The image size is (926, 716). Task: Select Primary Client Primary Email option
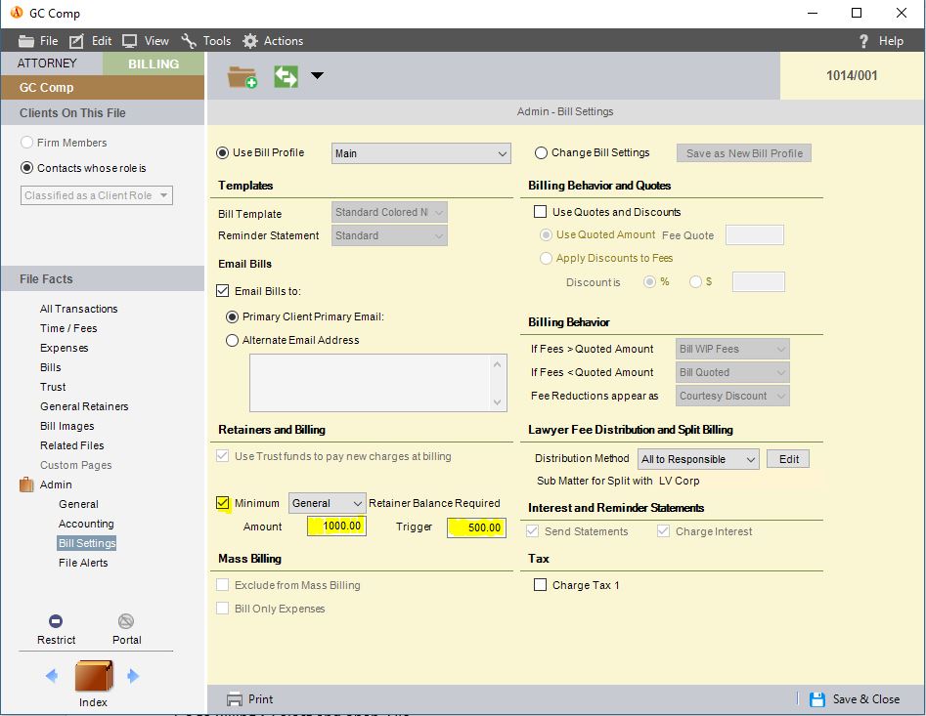[x=232, y=316]
